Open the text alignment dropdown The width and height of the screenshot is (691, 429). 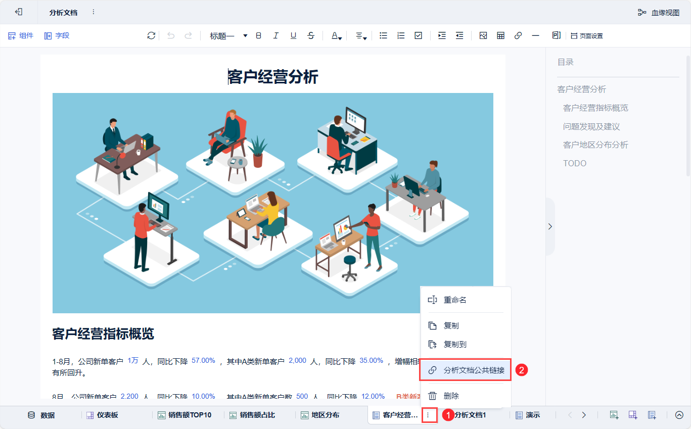click(361, 36)
